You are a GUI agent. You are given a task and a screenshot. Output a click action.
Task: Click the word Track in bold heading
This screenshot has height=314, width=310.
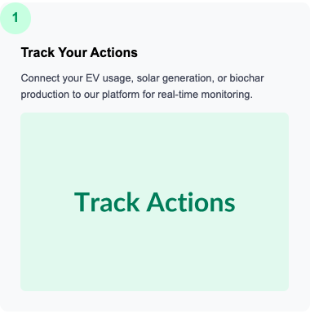click(x=38, y=52)
